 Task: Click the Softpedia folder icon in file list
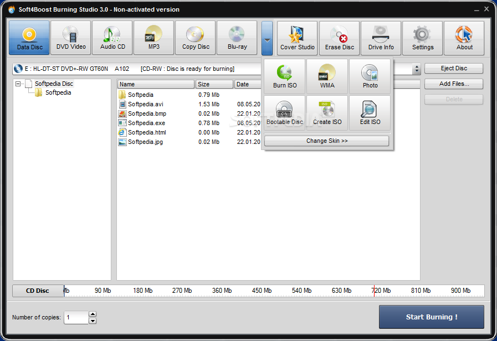point(122,95)
